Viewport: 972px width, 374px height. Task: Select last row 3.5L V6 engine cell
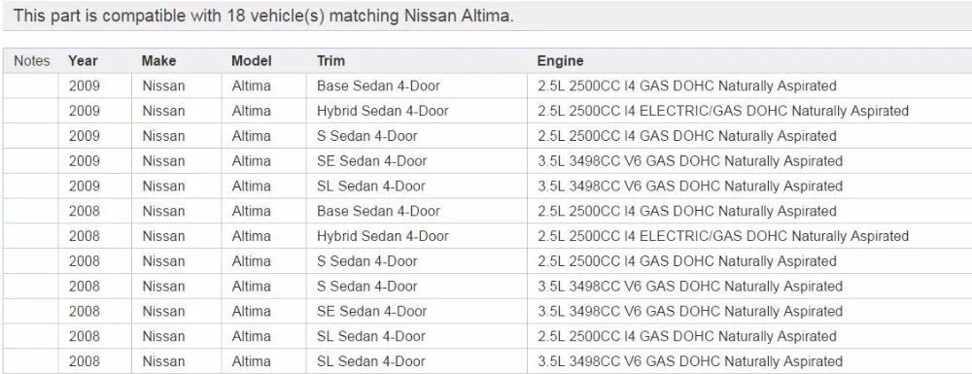[749, 361]
